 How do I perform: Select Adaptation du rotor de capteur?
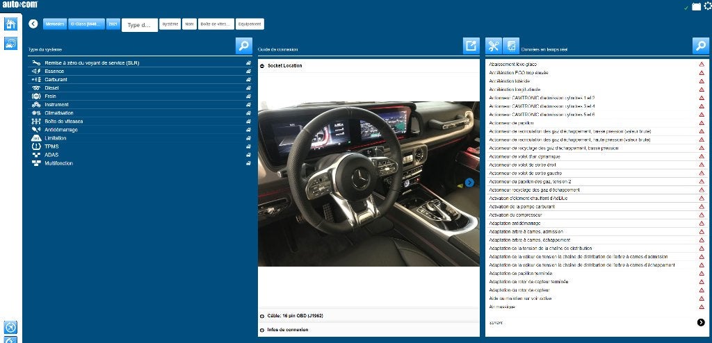[x=597, y=290]
